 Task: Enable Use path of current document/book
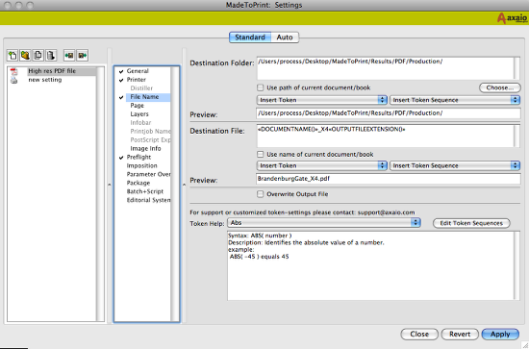coord(260,87)
